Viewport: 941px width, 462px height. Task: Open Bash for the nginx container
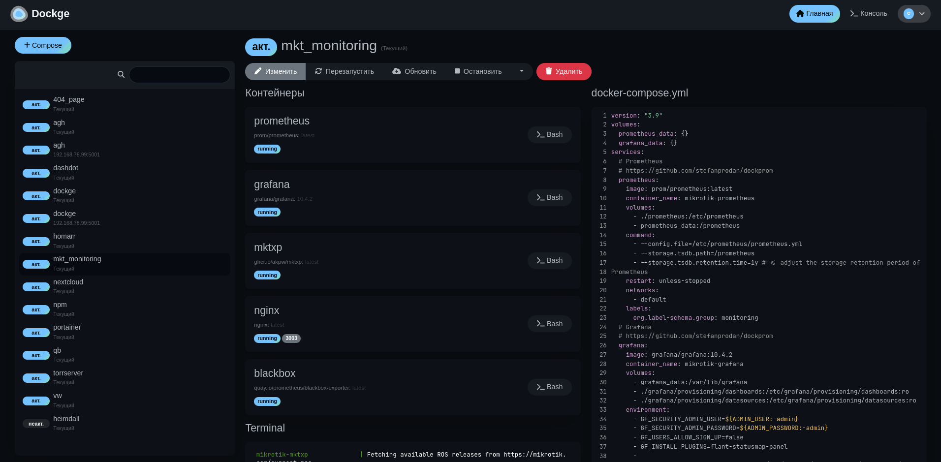550,324
